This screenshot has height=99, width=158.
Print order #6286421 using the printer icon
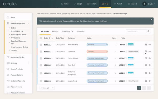146,51
